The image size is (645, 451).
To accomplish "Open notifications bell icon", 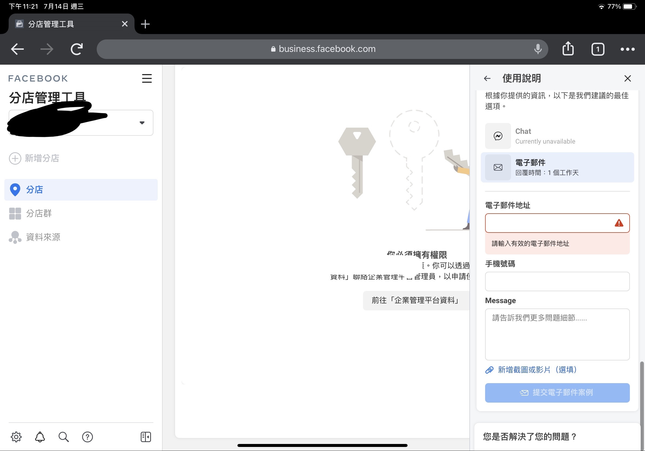I will click(x=40, y=437).
